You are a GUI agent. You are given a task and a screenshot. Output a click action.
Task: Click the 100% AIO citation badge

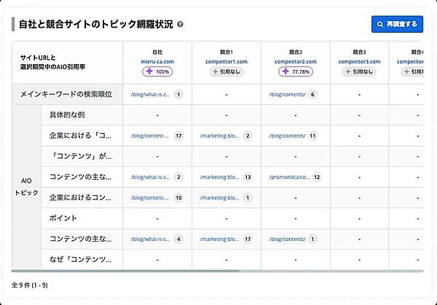157,72
